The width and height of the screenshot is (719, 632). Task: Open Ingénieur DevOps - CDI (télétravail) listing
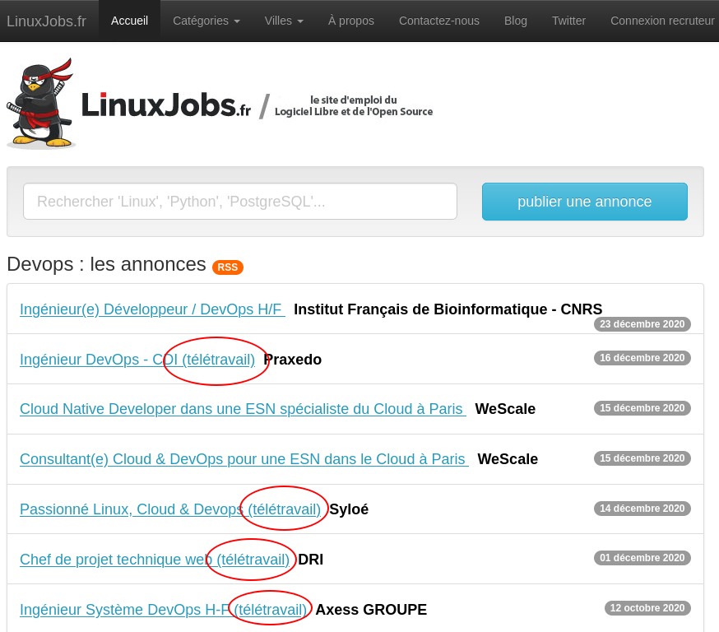137,359
